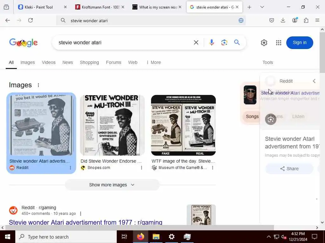Collapse the Reddit preview panel chevron
The height and width of the screenshot is (243, 325).
coord(314,81)
